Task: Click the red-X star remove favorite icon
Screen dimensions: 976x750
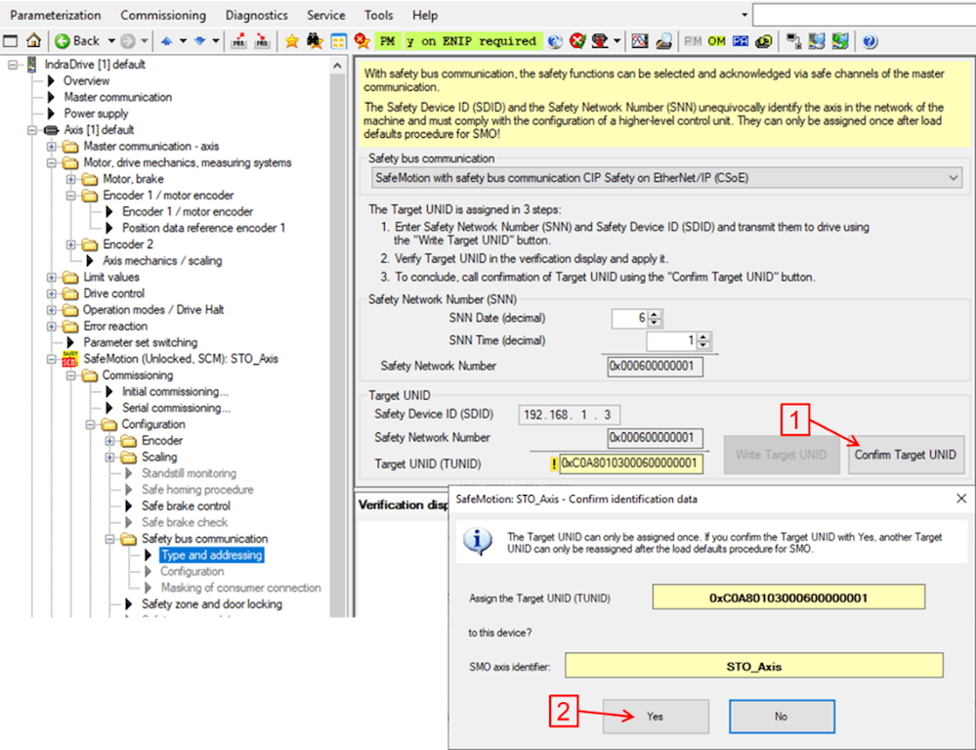Action: [x=361, y=41]
